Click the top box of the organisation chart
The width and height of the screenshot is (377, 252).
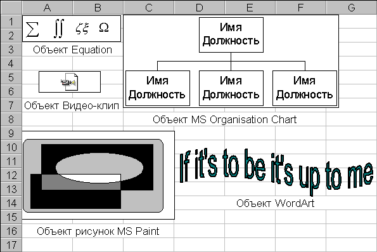231,35
